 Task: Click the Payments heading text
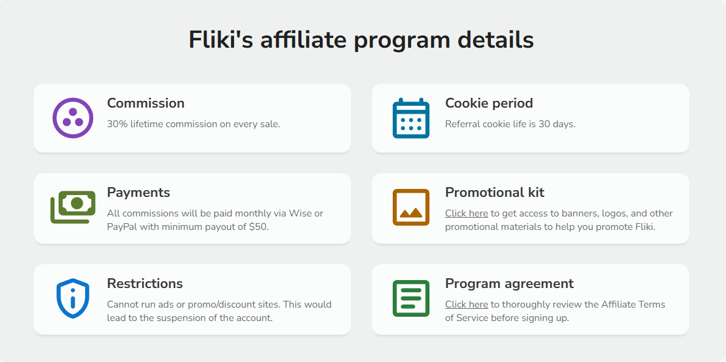point(138,193)
